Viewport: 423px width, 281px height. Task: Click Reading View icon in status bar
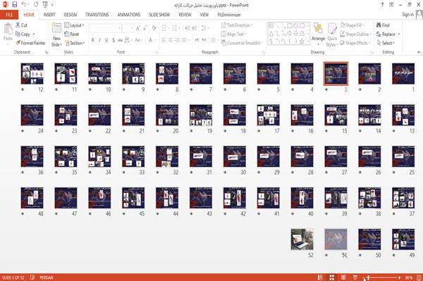point(343,277)
